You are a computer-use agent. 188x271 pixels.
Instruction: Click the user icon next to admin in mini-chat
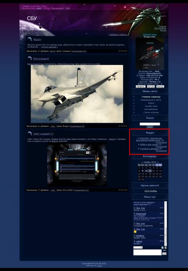(x=135, y=242)
